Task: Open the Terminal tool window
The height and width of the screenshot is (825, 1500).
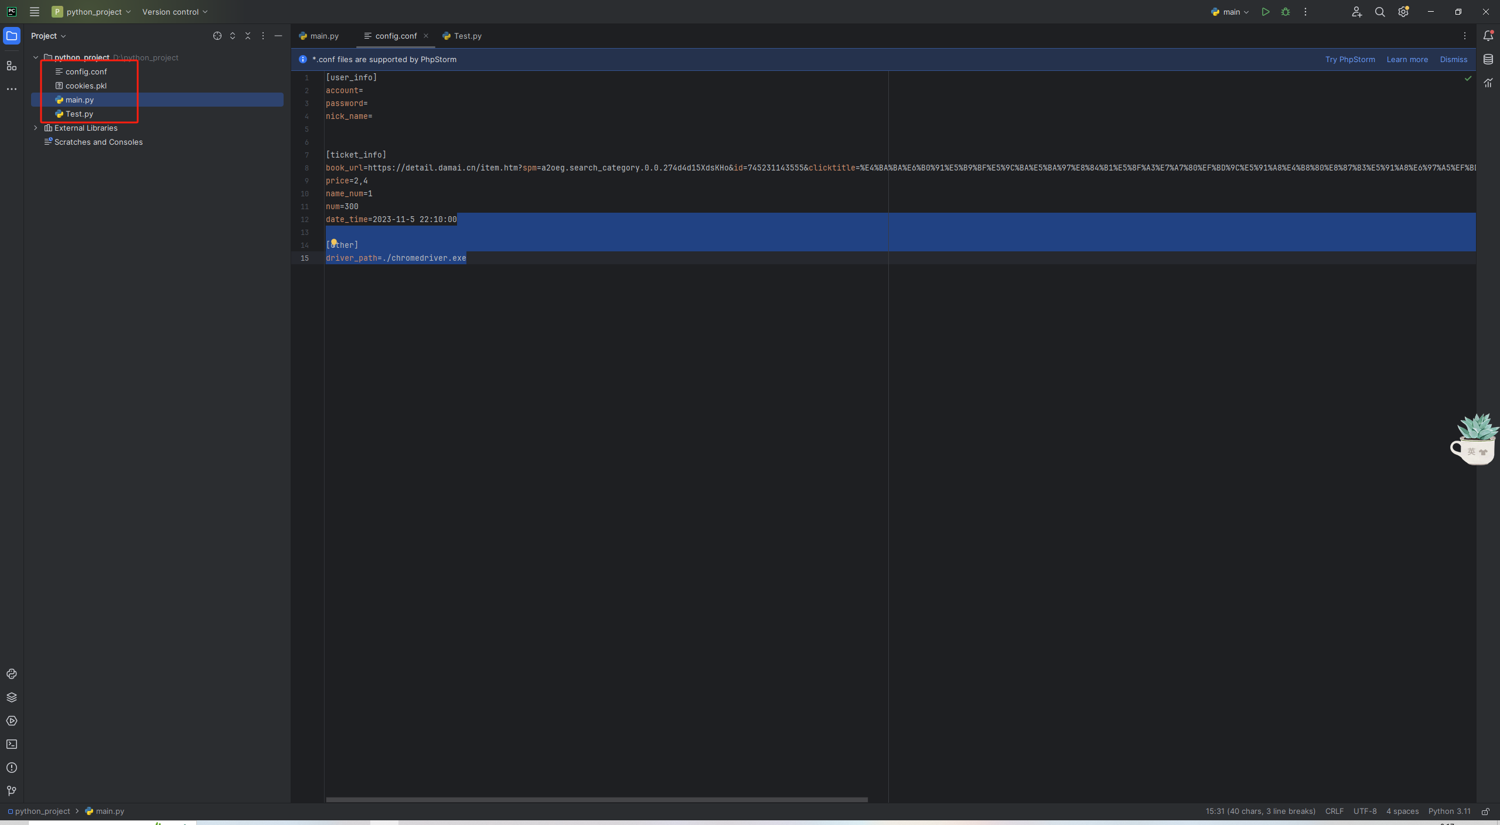Action: pos(12,744)
